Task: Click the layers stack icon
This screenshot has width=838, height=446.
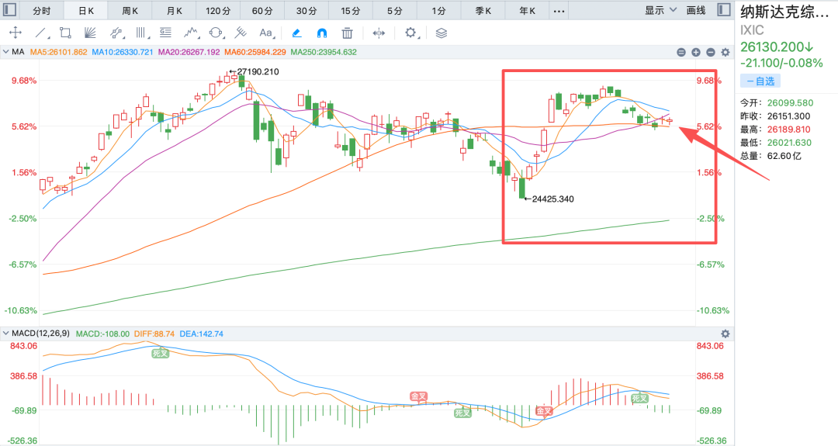Action: click(441, 33)
